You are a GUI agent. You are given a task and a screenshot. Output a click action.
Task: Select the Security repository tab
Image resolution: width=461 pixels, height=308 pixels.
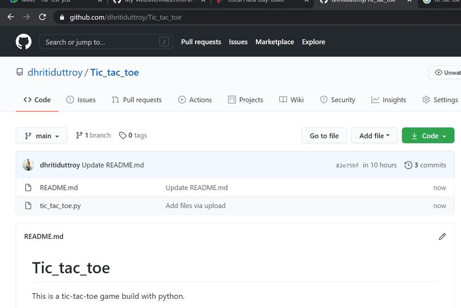337,100
